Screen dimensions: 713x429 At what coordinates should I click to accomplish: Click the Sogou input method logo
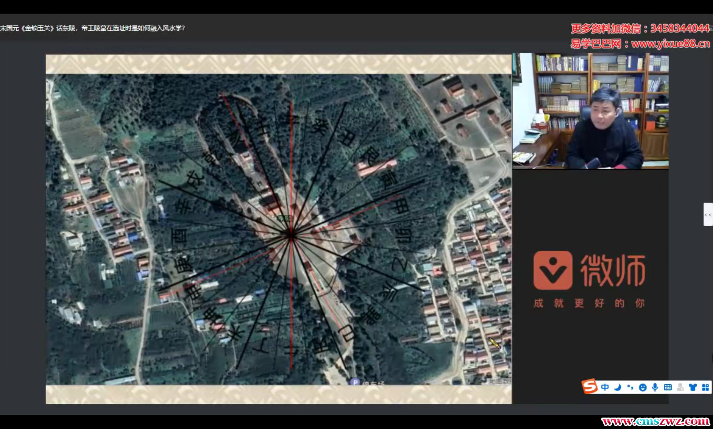590,387
